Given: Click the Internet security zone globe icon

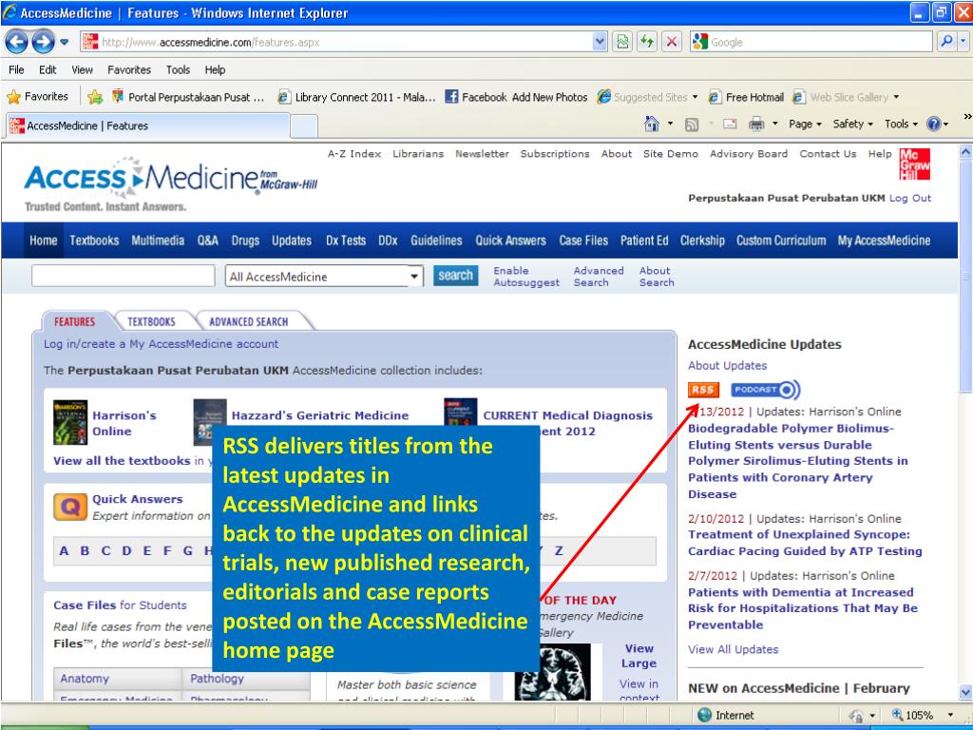Looking at the screenshot, I should [704, 715].
